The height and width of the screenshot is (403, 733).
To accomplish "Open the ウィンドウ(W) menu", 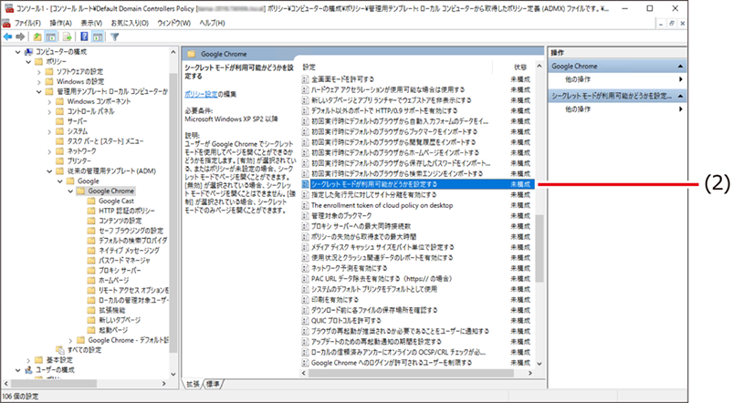I will [174, 23].
